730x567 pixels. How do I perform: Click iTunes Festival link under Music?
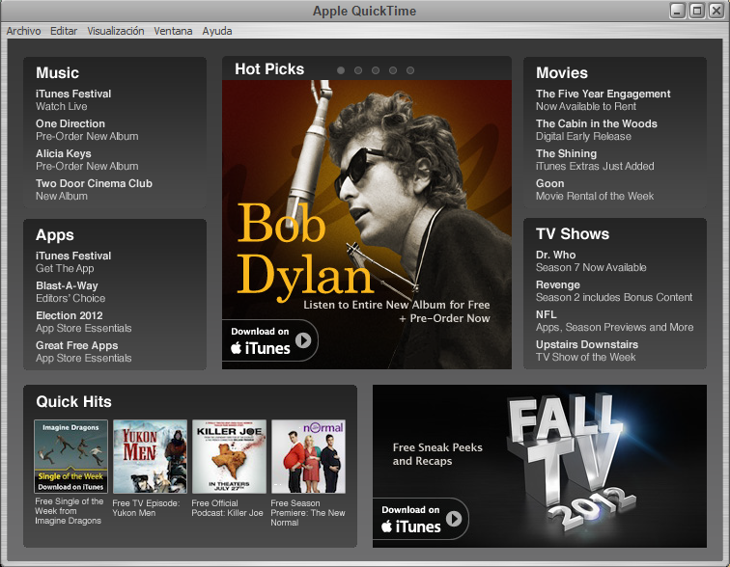point(73,94)
